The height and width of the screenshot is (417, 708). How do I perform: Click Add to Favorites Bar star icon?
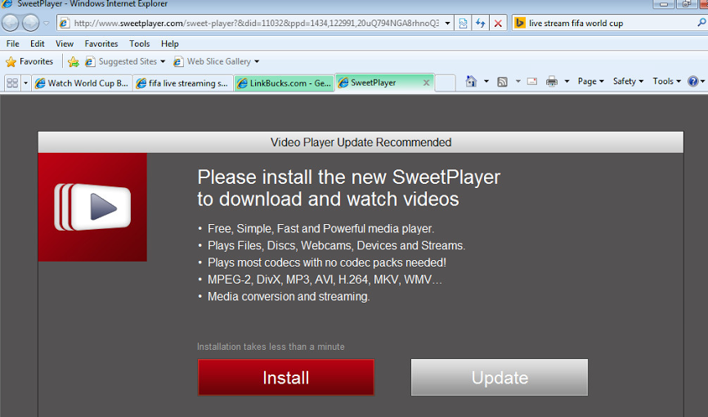73,61
